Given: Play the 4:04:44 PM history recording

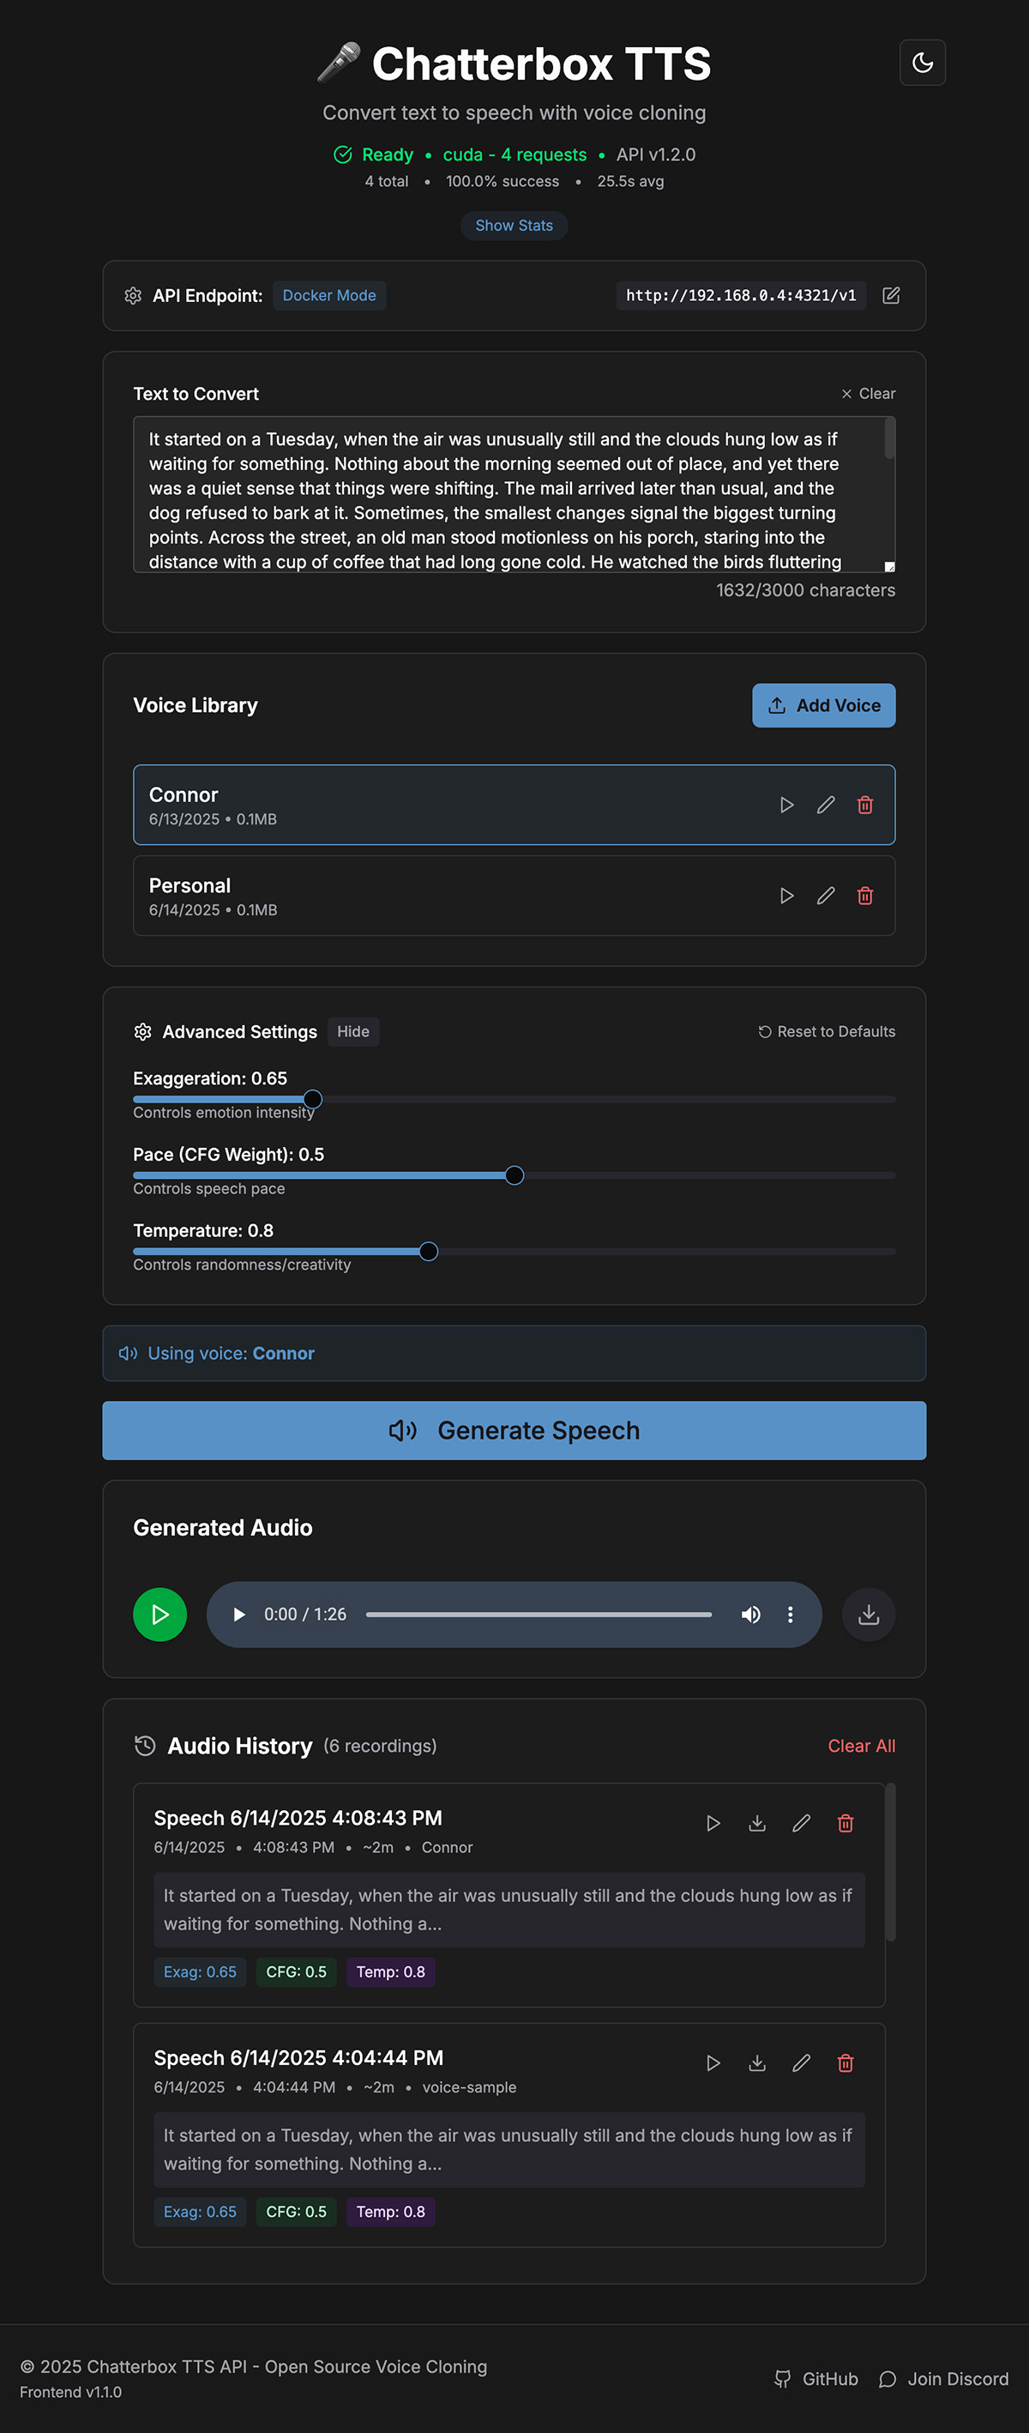Looking at the screenshot, I should (713, 2062).
